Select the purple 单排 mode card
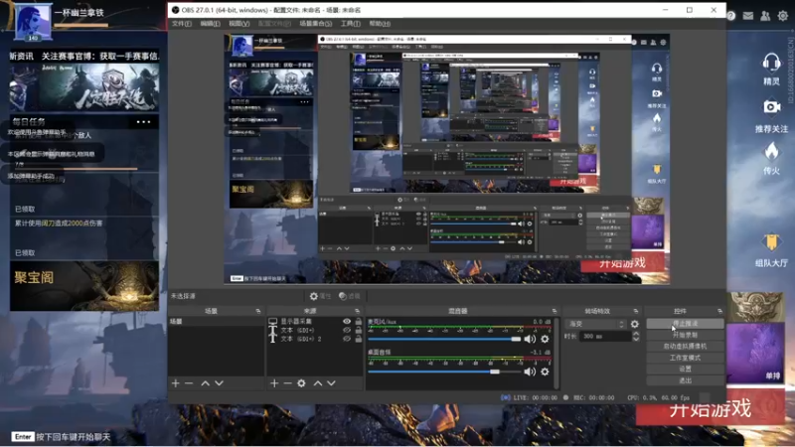Viewport: 795px width, 447px height. click(x=755, y=354)
